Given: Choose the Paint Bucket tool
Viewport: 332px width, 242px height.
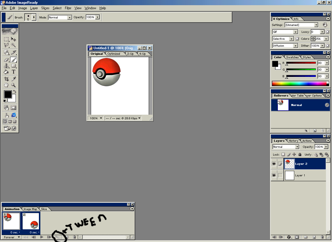Looking at the screenshot, I should [x=6, y=72].
